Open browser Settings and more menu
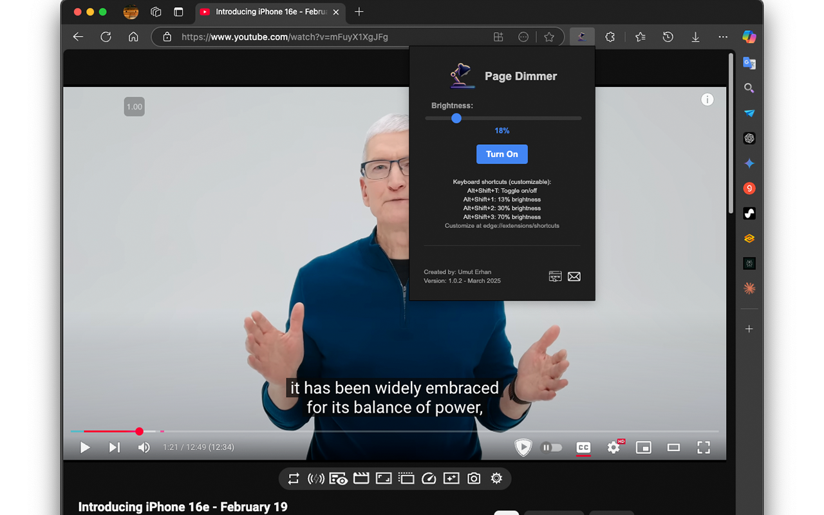Image resolution: width=824 pixels, height=515 pixels. click(723, 37)
